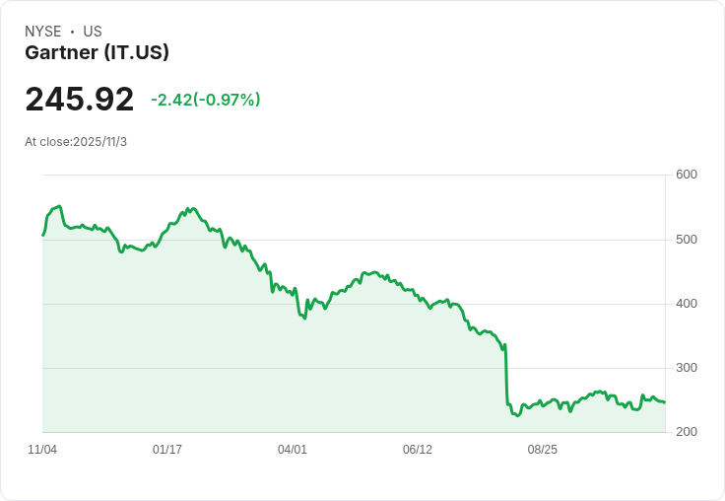This screenshot has width=725, height=501.
Task: Select the 08/25 date on the x-axis
Action: [543, 450]
